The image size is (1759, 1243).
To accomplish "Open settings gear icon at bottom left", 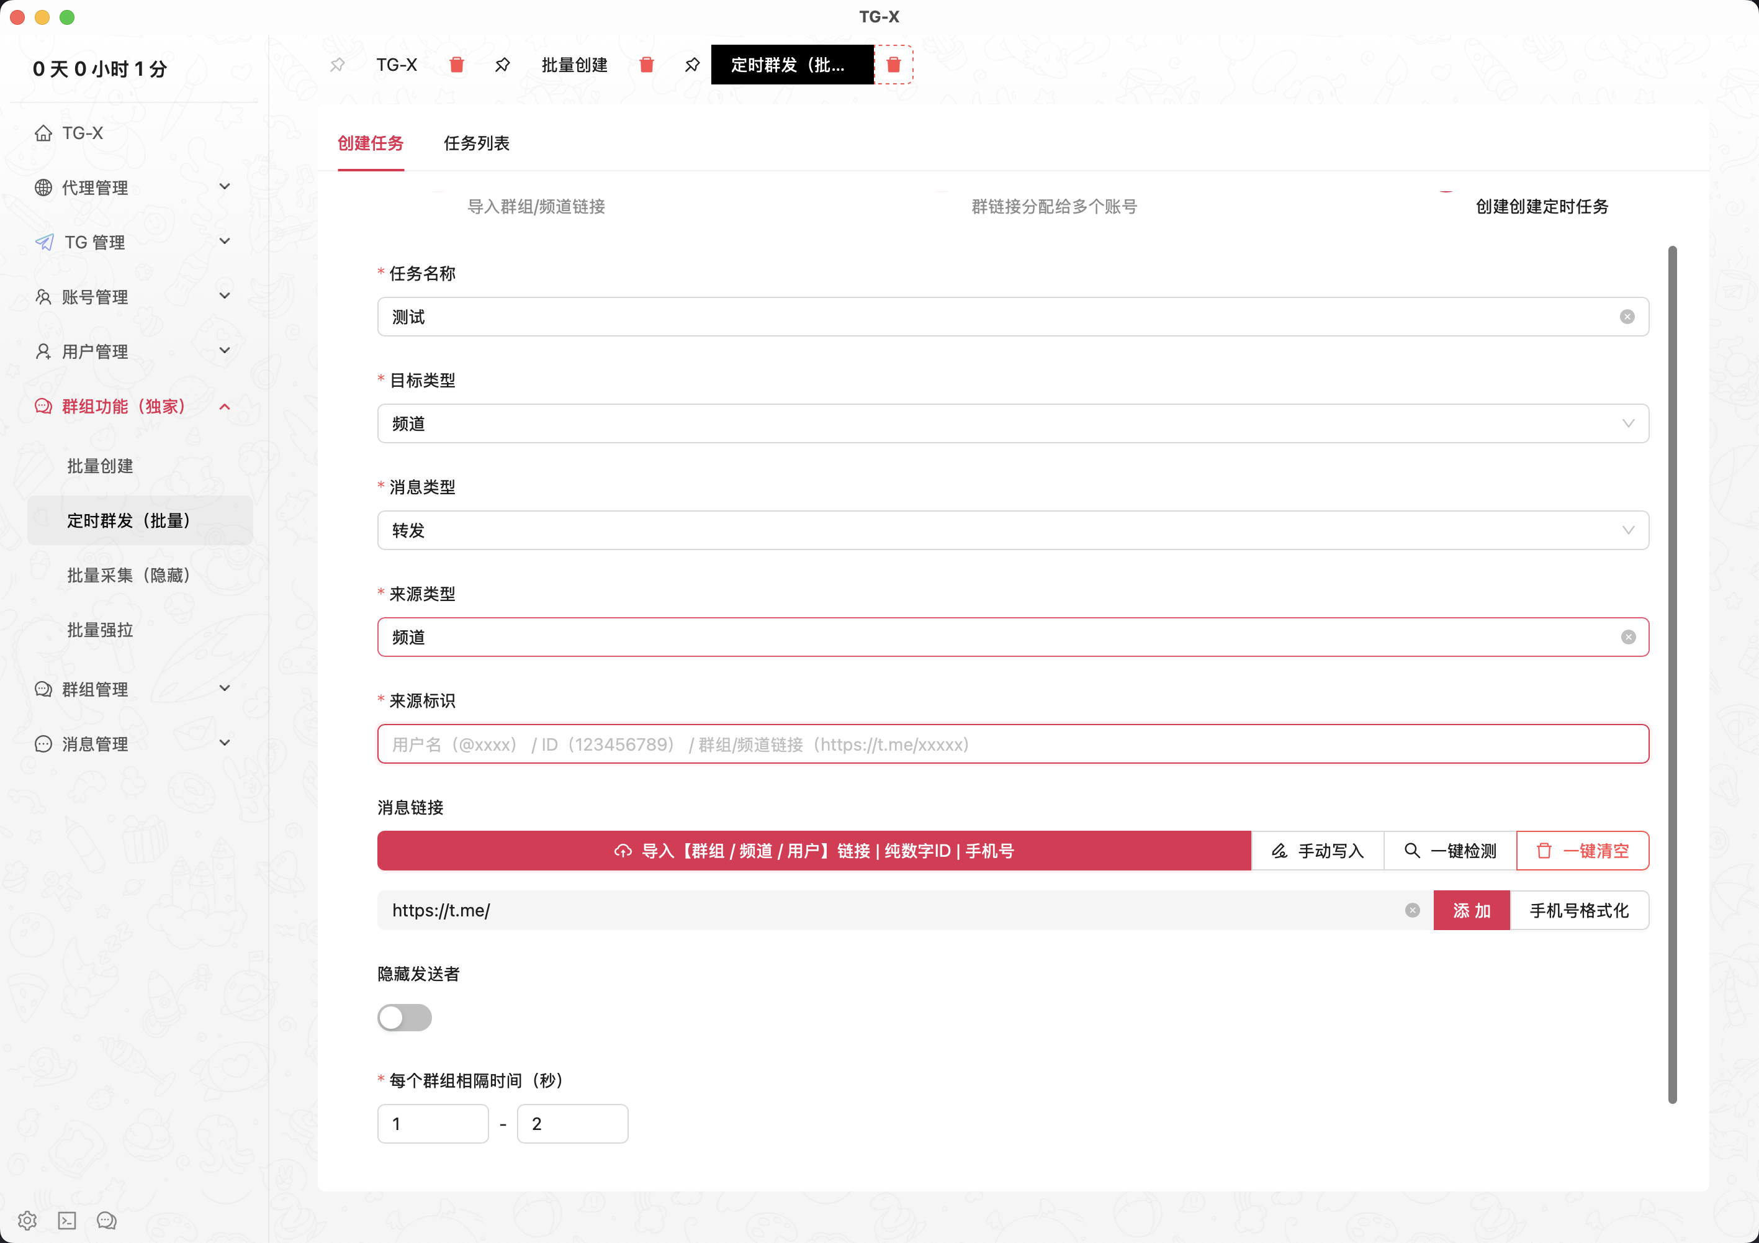I will 27,1220.
